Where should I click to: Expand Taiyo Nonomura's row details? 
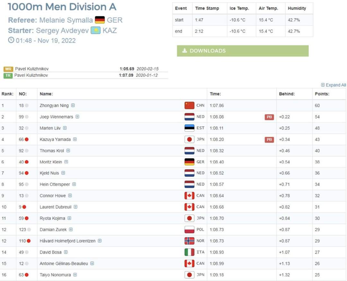(x=75, y=274)
